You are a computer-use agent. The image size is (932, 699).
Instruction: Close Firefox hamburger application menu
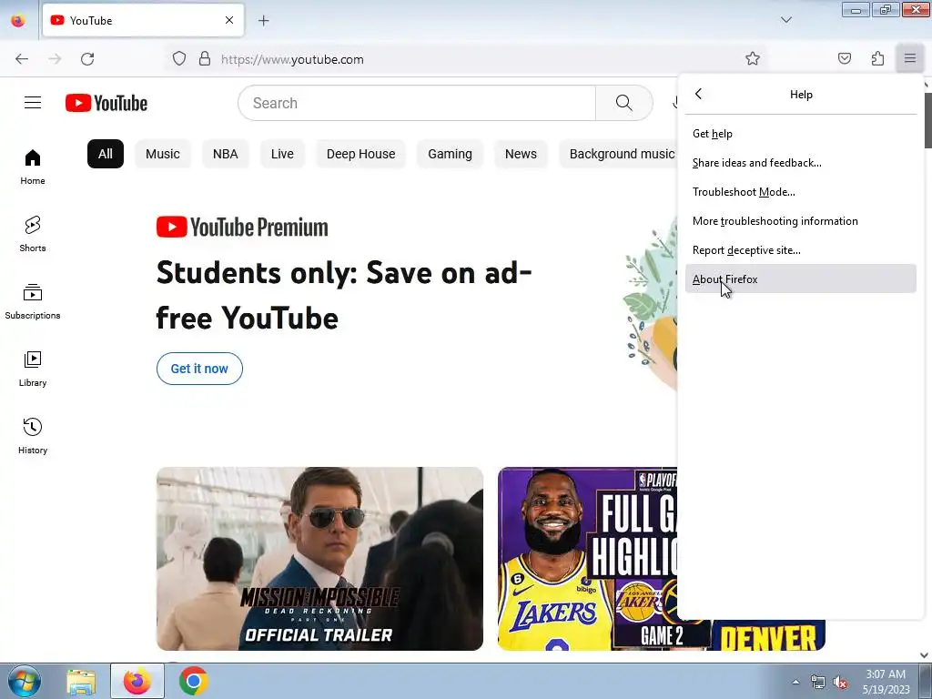click(x=910, y=58)
